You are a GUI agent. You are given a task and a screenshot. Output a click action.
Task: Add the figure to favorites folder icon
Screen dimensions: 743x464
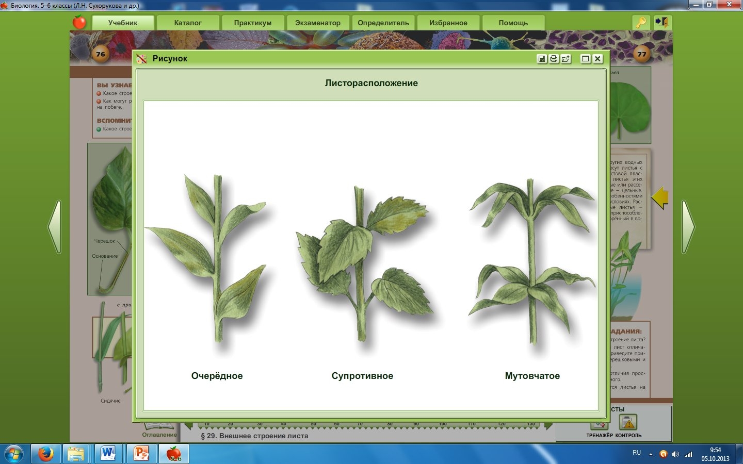[x=566, y=59]
